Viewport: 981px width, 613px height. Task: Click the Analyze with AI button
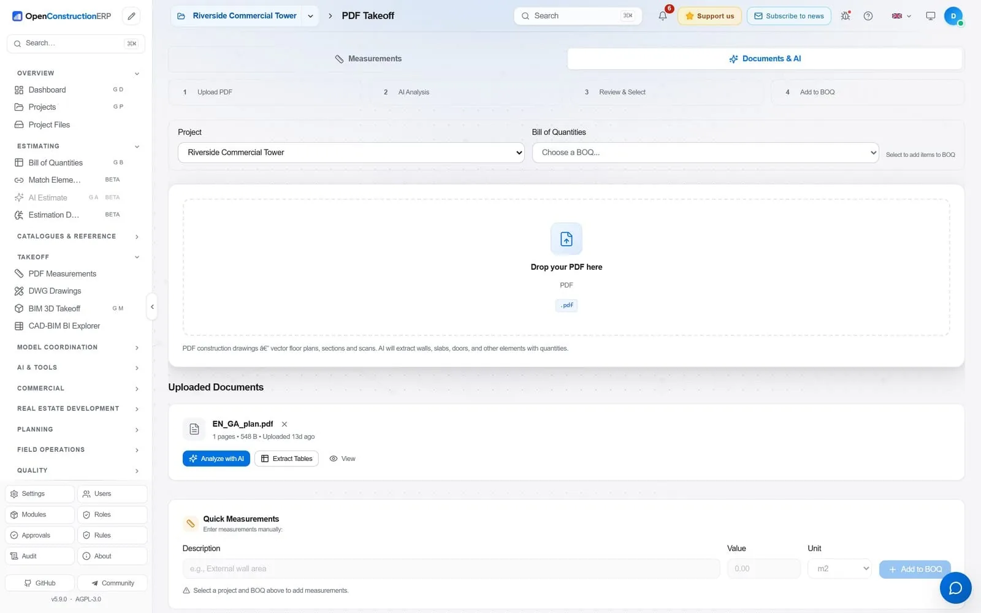(216, 459)
